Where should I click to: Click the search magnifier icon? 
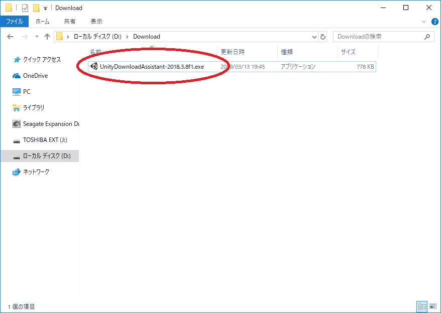pos(427,37)
